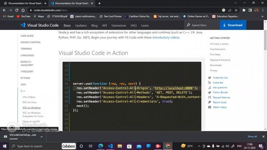Image resolution: width=267 pixels, height=150 pixels.
Task: Open Visual Studio Code from the taskbar
Action: (110, 146)
